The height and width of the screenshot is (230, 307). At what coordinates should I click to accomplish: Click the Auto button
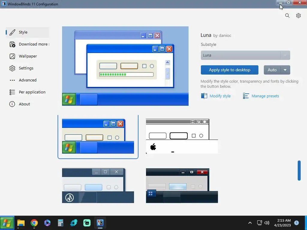click(x=272, y=70)
